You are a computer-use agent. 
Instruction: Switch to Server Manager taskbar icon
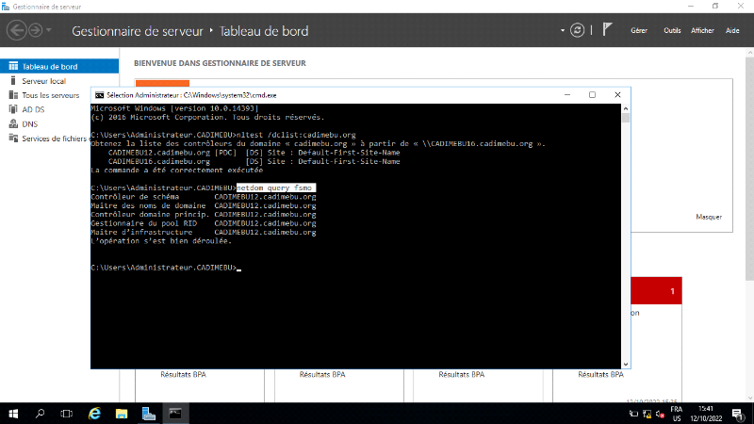point(149,414)
